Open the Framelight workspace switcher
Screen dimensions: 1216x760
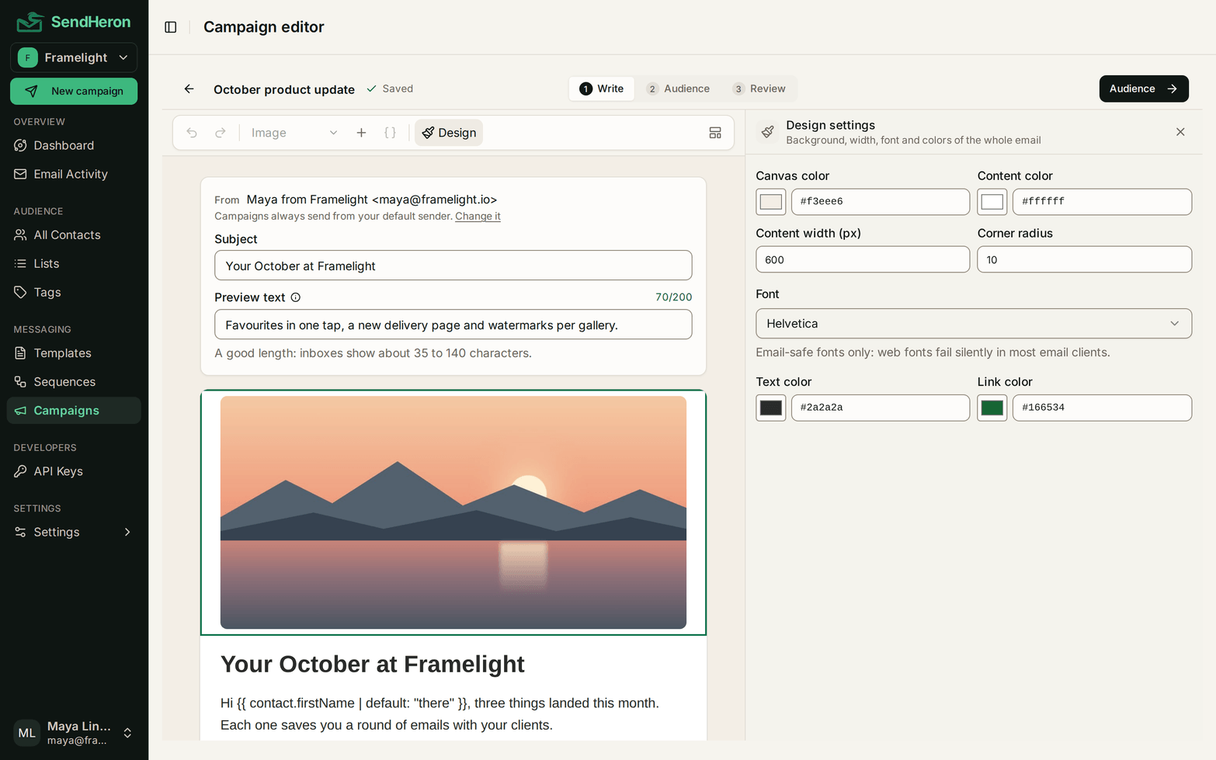pos(74,57)
